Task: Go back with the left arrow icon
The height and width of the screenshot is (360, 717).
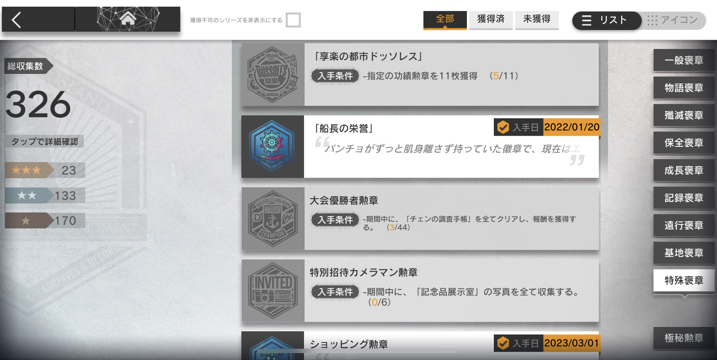Action: click(16, 20)
